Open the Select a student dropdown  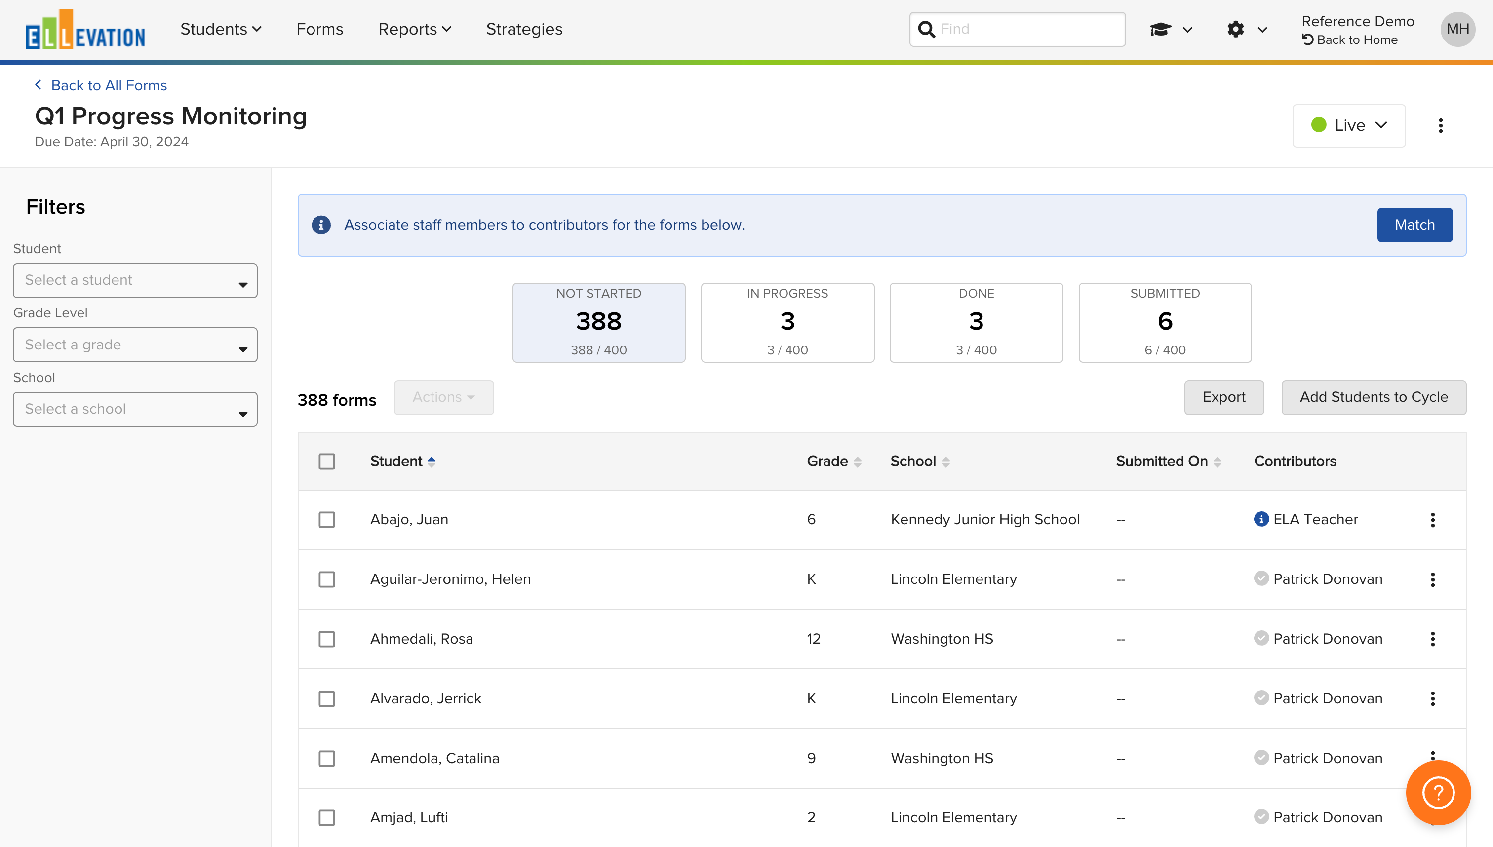click(x=135, y=280)
